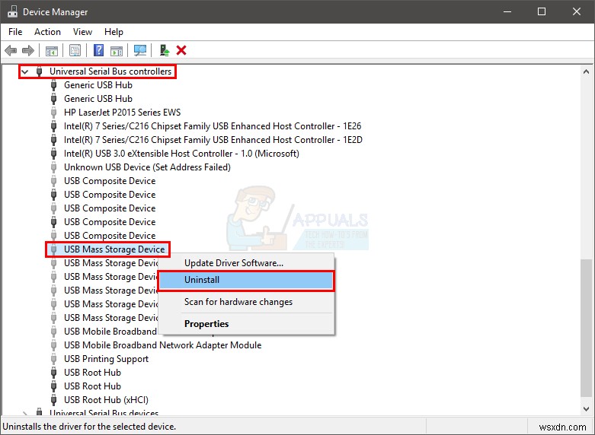Choose Properties in the context menu
This screenshot has width=595, height=435.
(246, 324)
